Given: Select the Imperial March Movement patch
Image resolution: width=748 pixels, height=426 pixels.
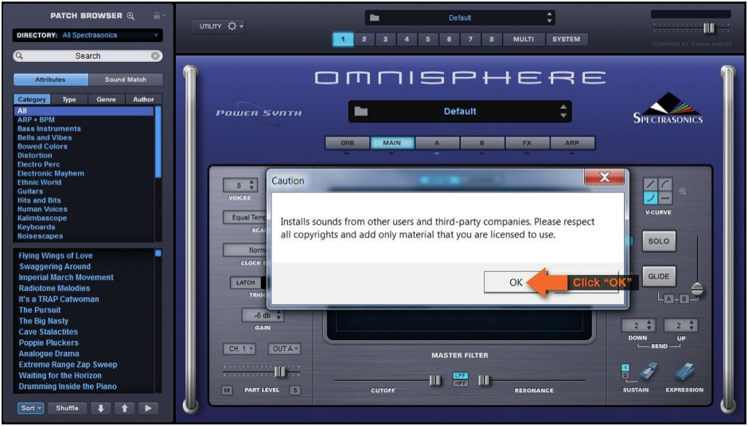Looking at the screenshot, I should [66, 277].
